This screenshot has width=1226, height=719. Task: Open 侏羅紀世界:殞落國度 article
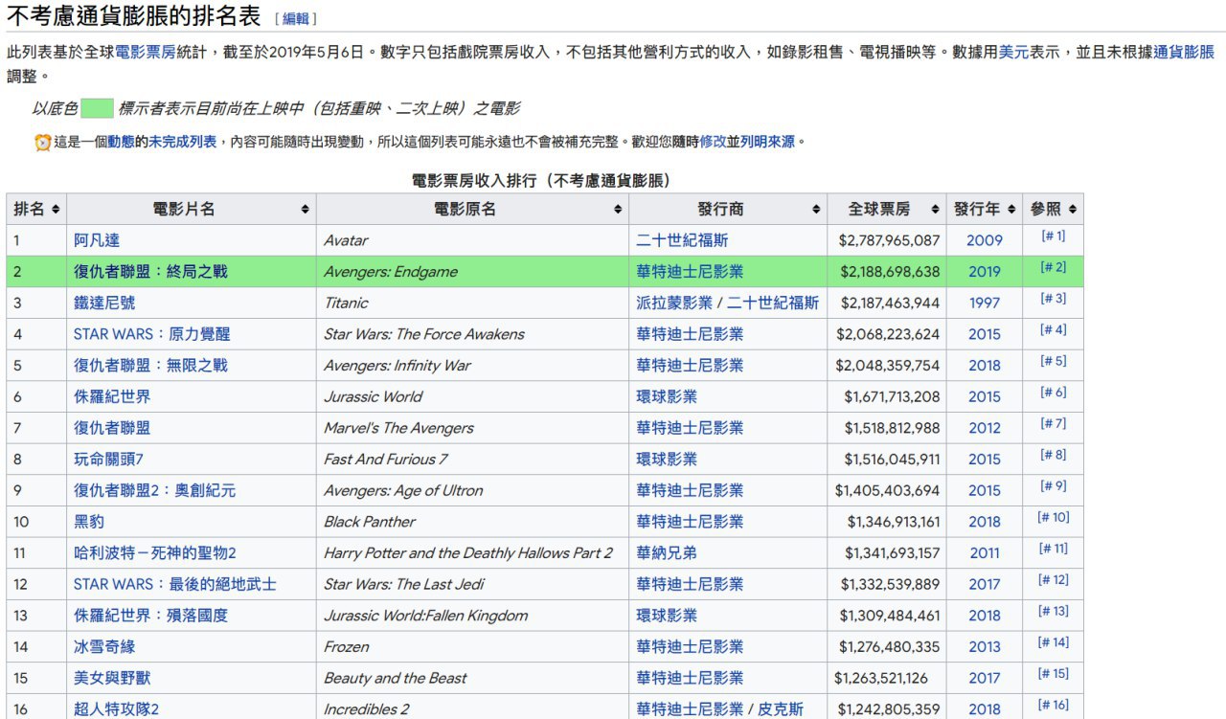(x=150, y=616)
